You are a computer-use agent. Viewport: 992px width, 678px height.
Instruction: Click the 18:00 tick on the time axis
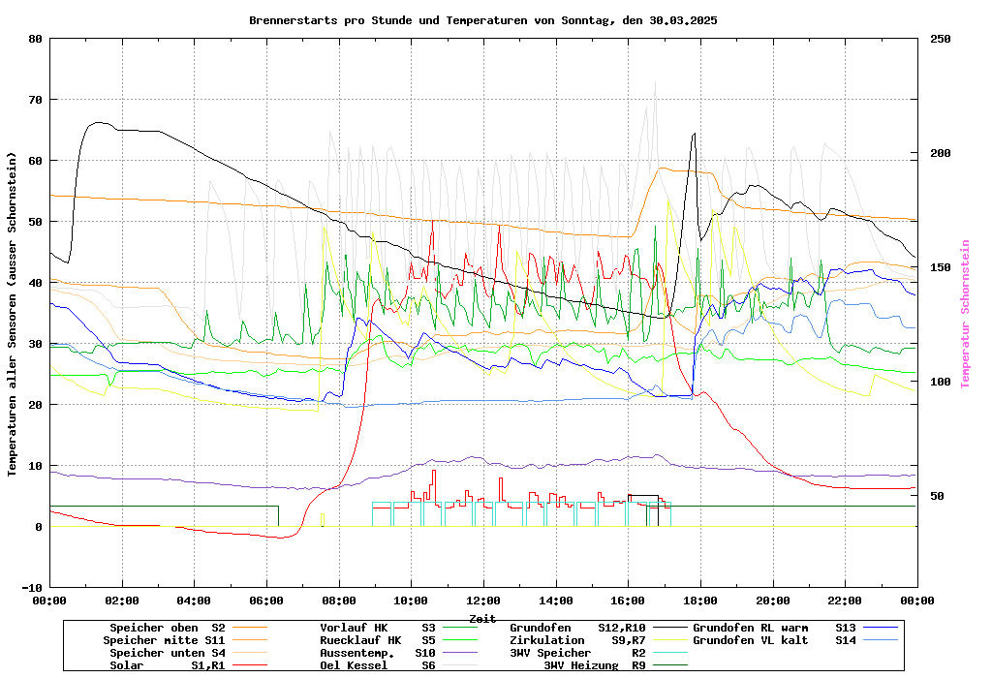coord(700,601)
